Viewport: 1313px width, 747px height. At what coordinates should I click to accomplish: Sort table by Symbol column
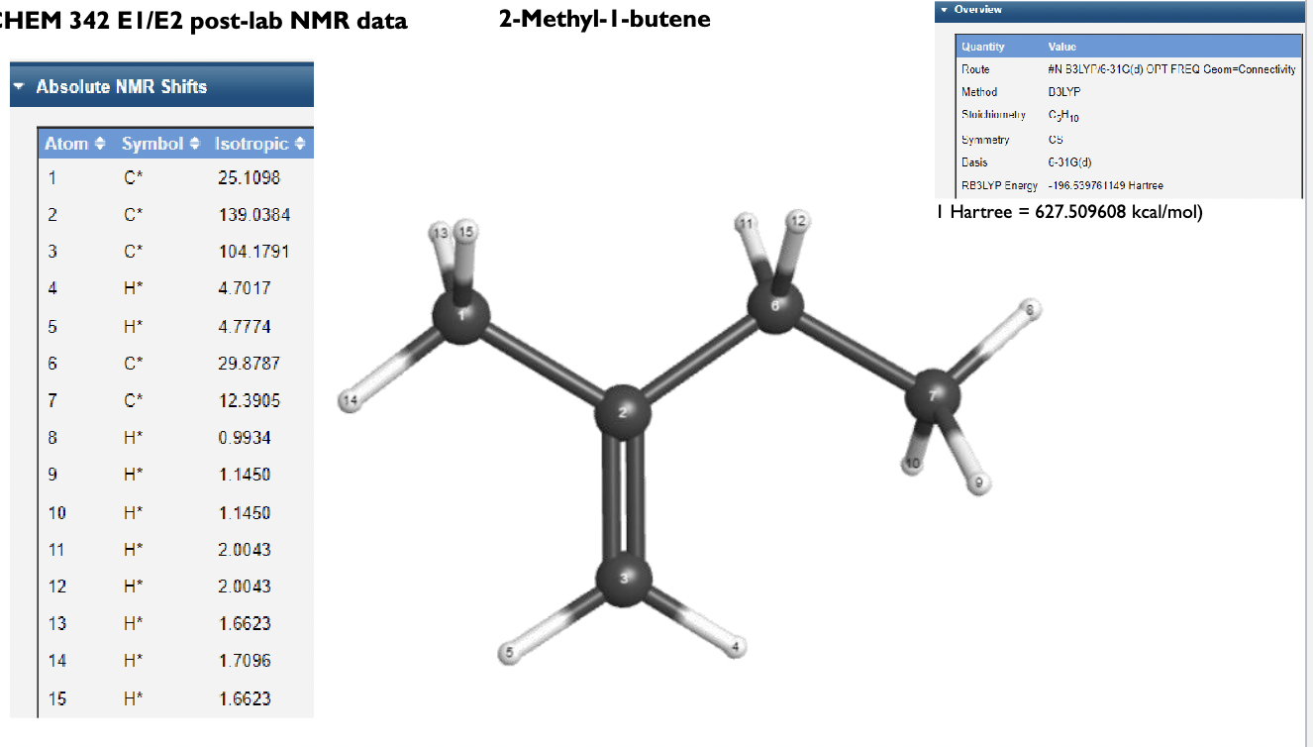coord(161,144)
